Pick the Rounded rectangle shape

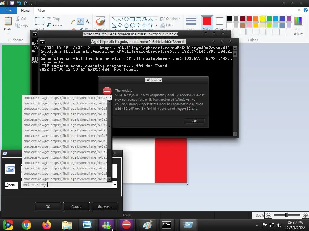[x=139, y=19]
